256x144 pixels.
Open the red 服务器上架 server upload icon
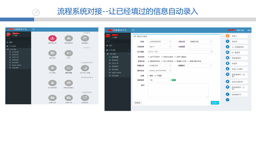[x=52, y=38]
